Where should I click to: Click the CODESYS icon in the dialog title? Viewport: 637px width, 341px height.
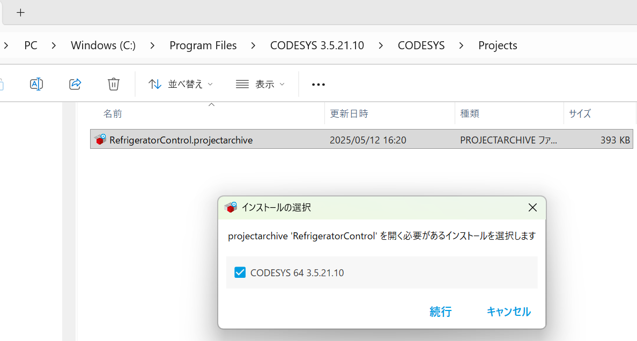pyautogui.click(x=231, y=208)
